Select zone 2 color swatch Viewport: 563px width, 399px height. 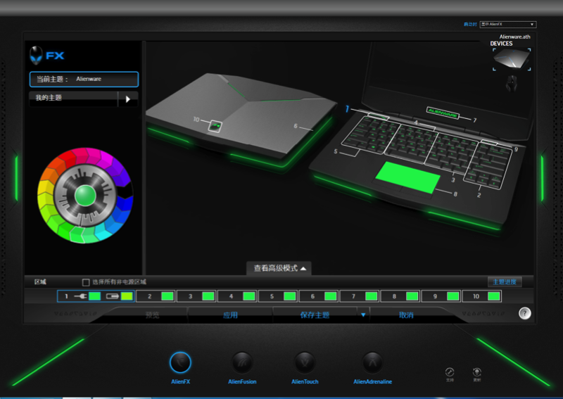tap(167, 296)
